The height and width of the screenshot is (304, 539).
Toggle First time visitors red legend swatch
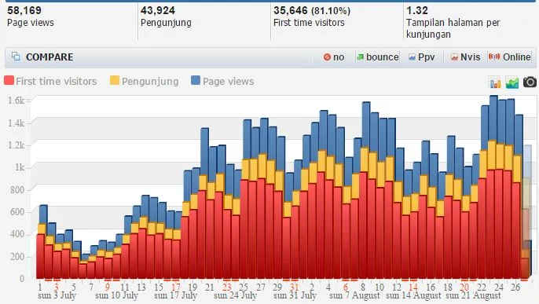pyautogui.click(x=9, y=80)
